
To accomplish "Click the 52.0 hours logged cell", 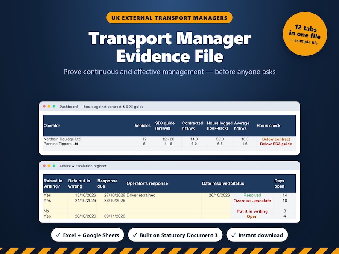I will 220,139.
